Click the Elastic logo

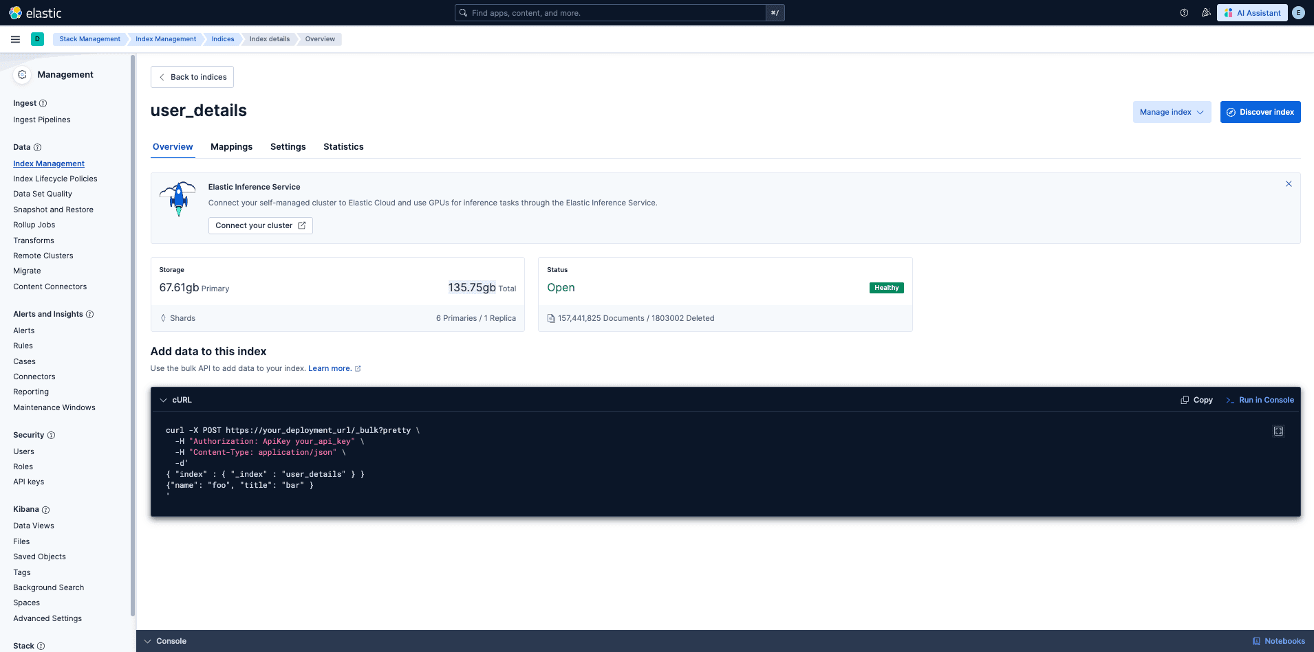pyautogui.click(x=35, y=13)
